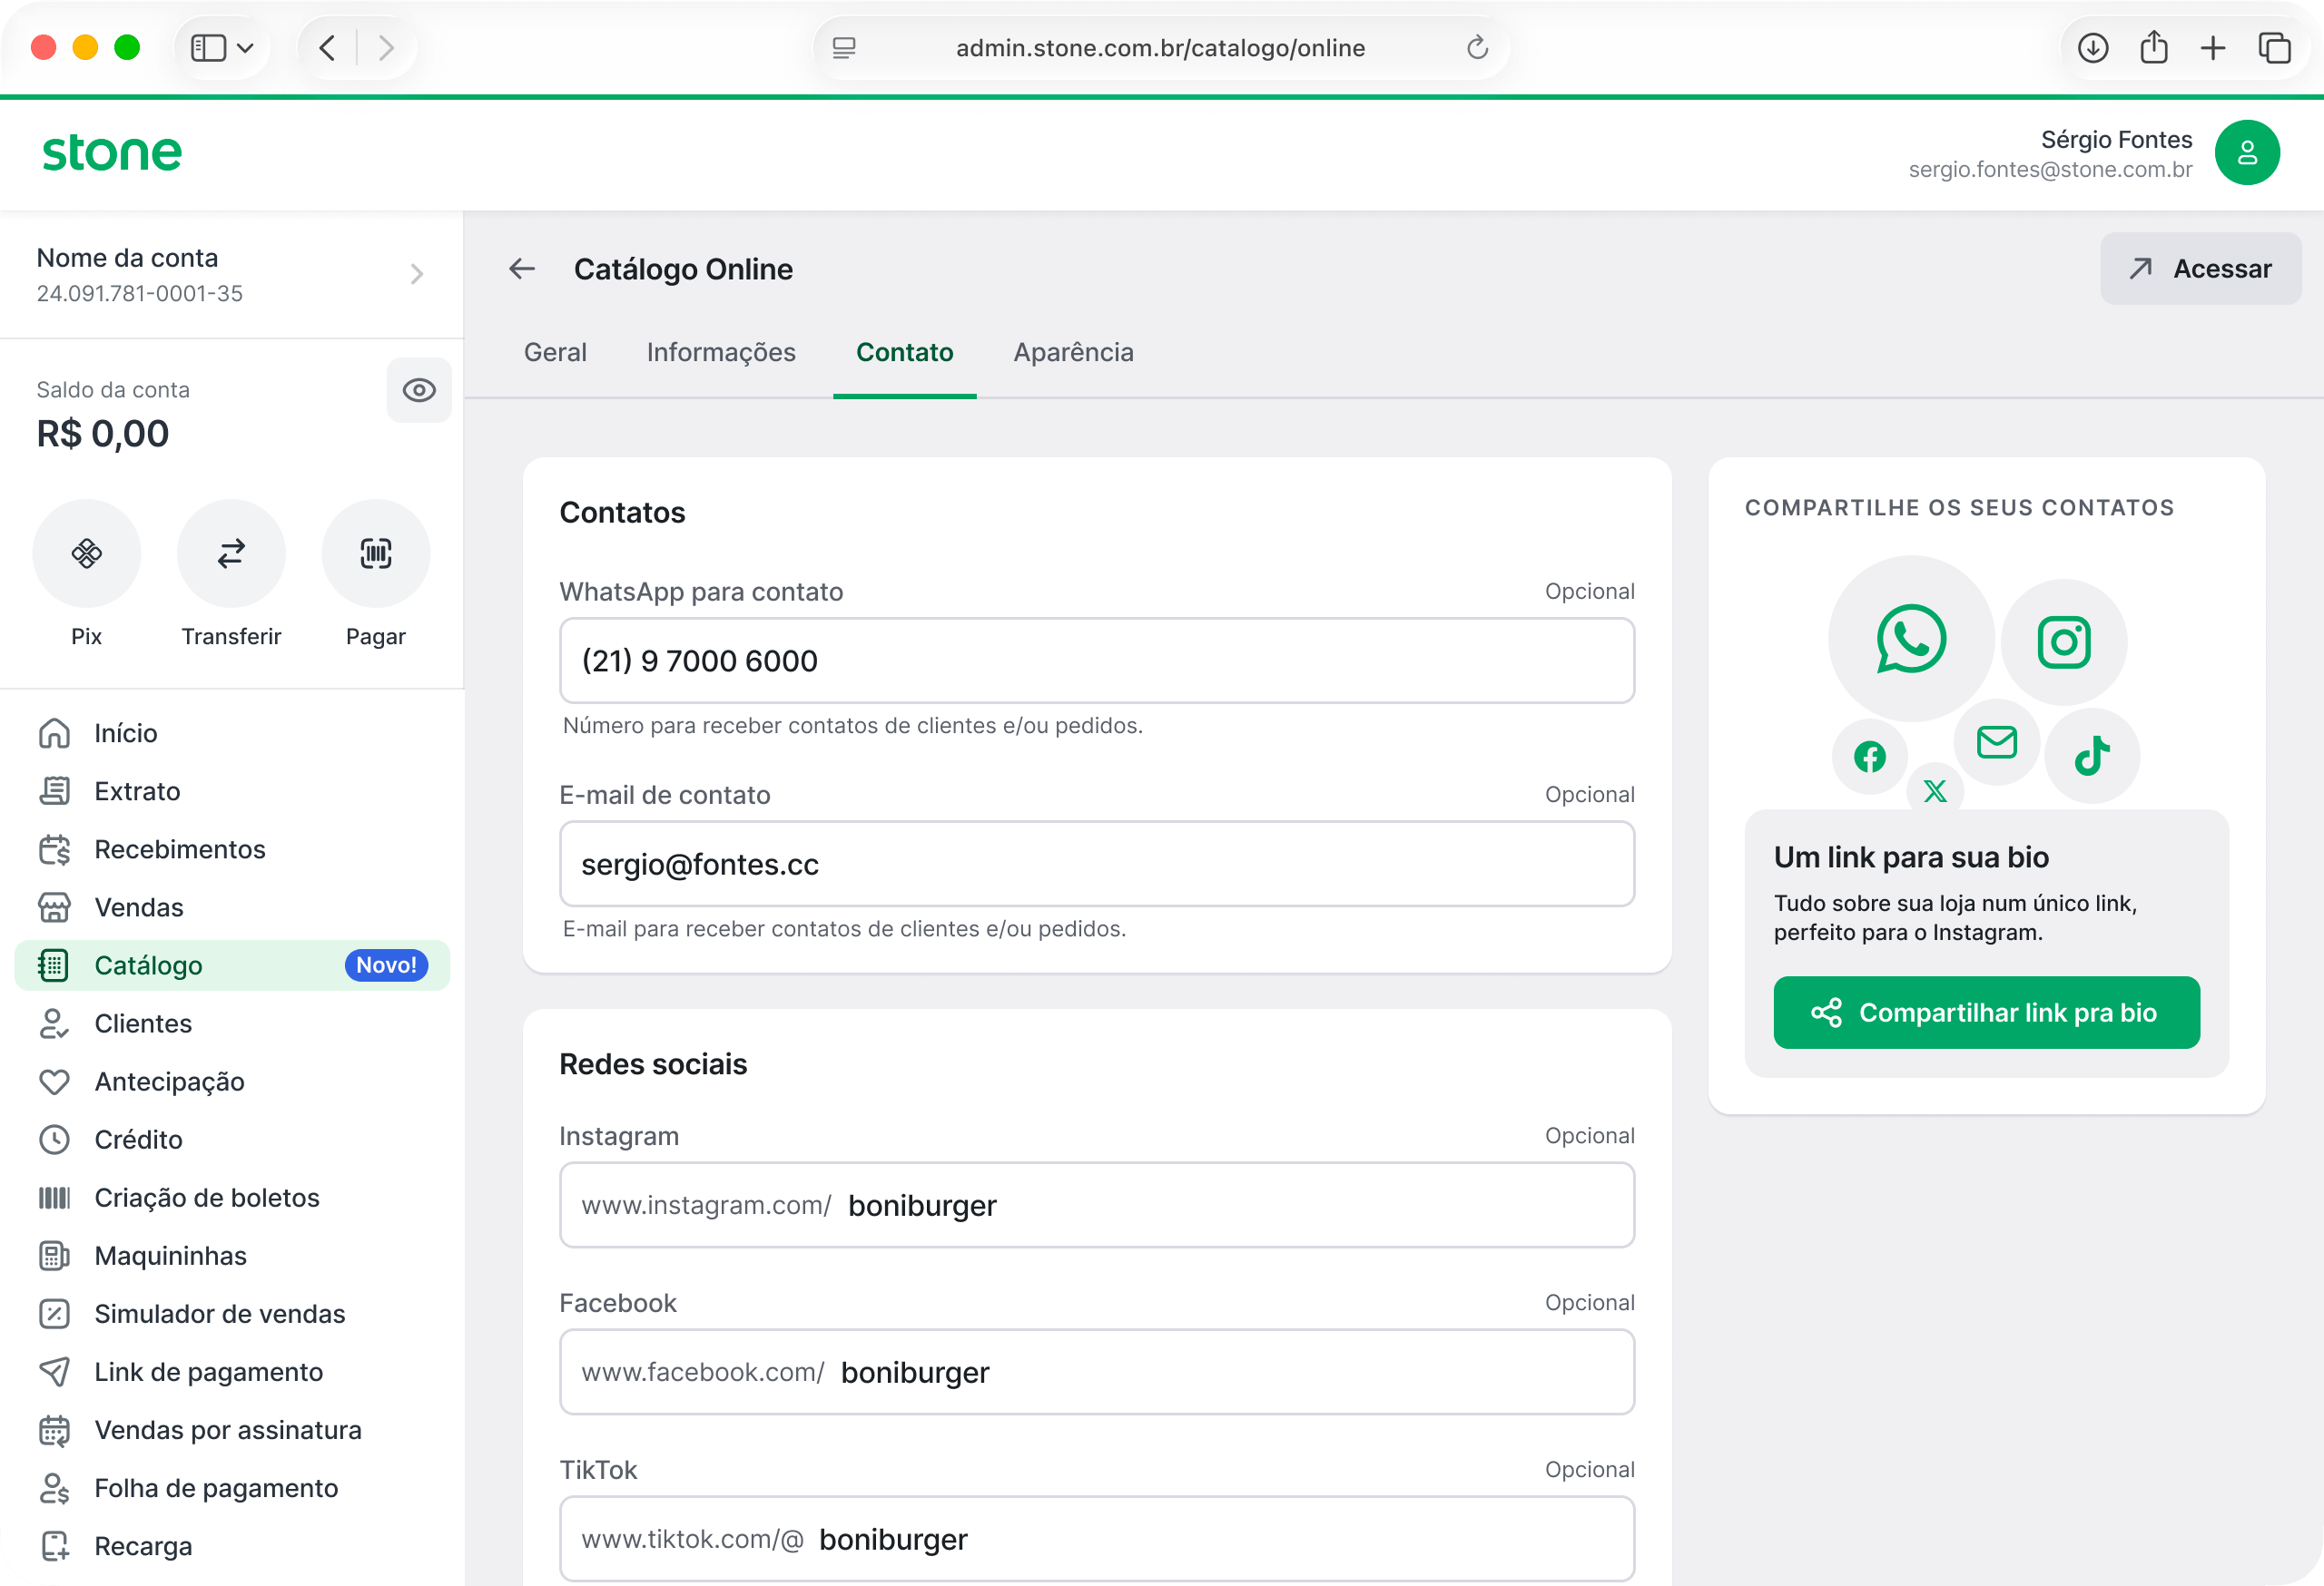Click the Facebook icon in share card

click(1870, 757)
